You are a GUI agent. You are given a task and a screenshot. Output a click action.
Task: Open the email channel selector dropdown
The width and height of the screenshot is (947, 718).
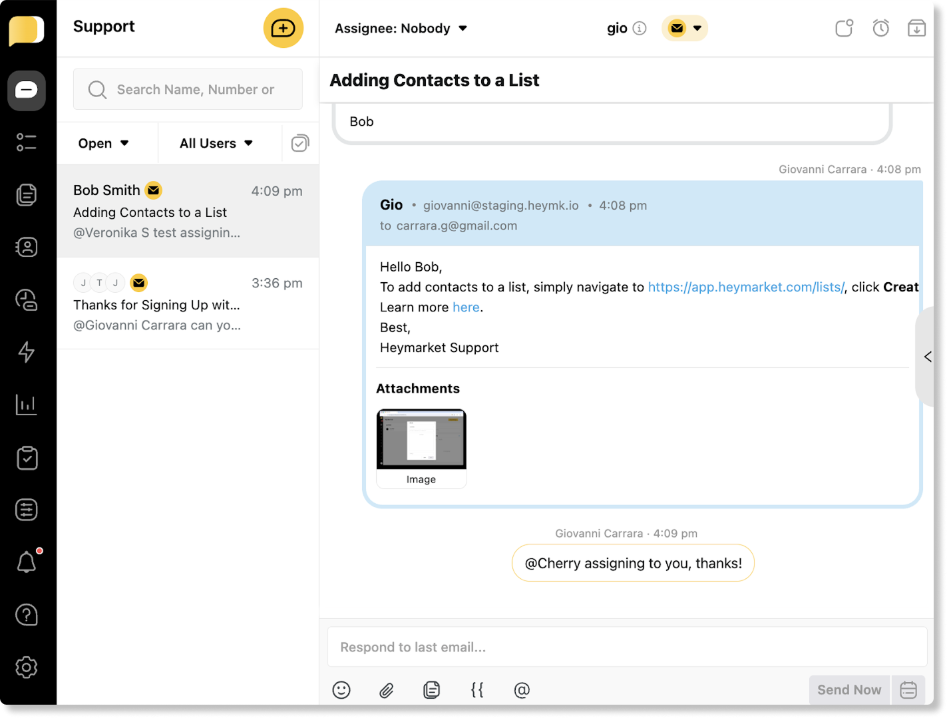685,29
